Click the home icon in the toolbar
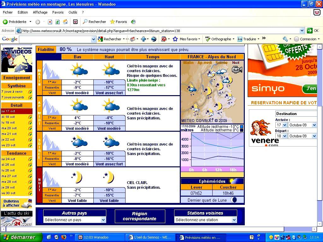The width and height of the screenshot is (323, 242). coord(65,22)
